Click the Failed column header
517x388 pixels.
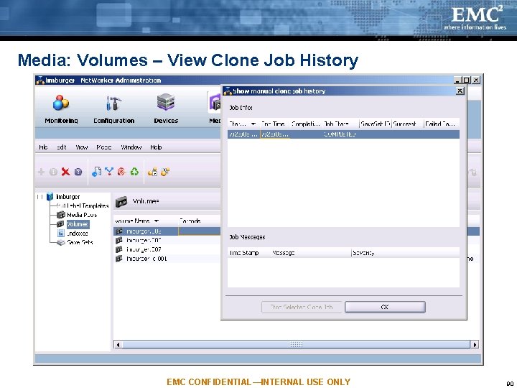(x=442, y=124)
